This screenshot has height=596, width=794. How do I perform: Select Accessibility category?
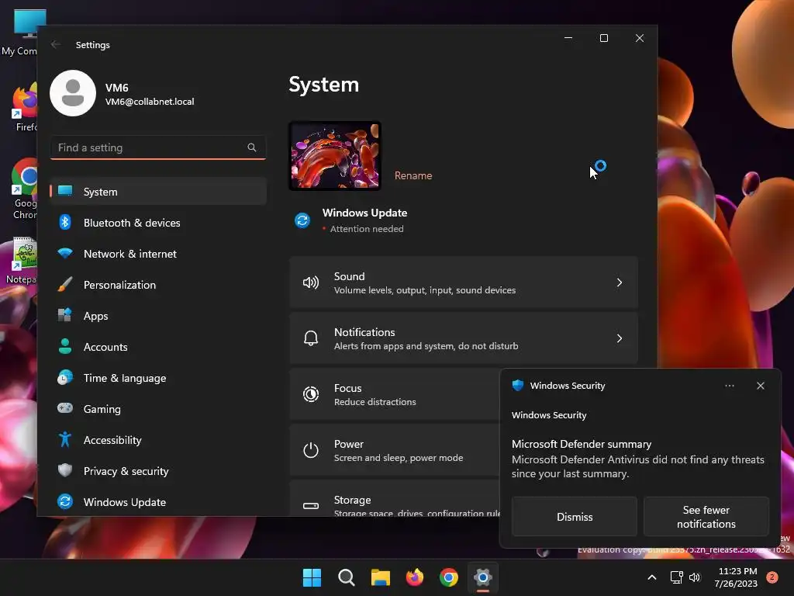pos(158,440)
